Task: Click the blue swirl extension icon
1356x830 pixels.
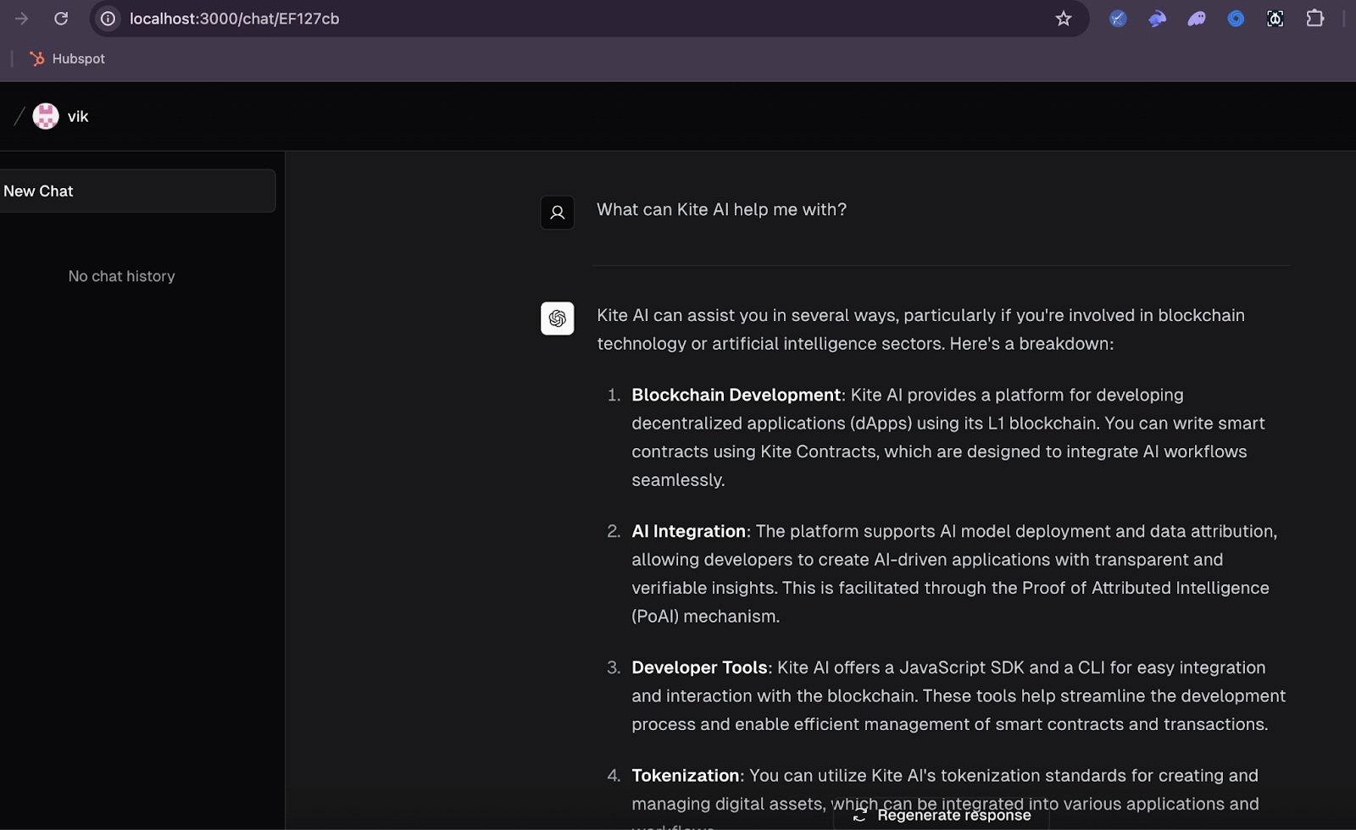Action: (1236, 19)
